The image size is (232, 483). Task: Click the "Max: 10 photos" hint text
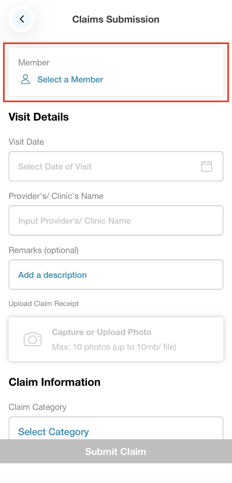click(114, 347)
